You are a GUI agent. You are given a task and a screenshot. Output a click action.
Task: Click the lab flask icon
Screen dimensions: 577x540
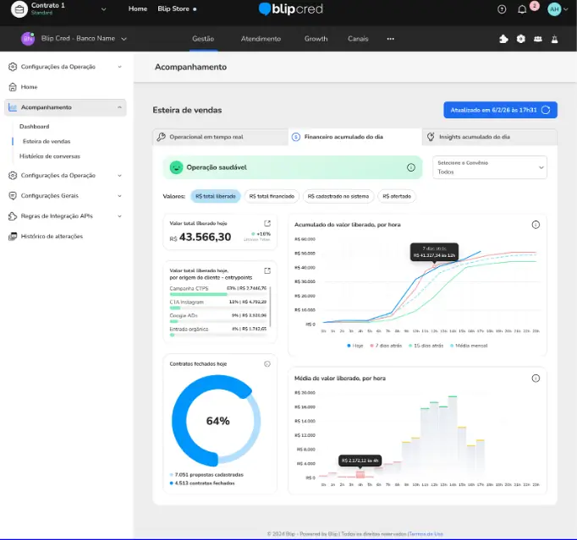coord(554,39)
